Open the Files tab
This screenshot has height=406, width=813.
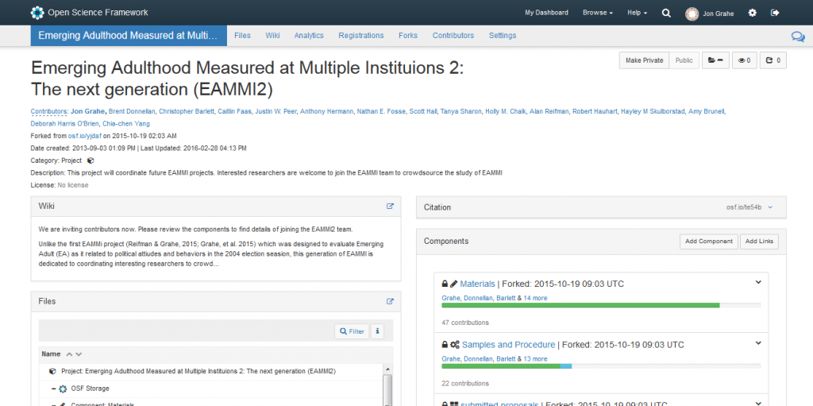tap(242, 35)
